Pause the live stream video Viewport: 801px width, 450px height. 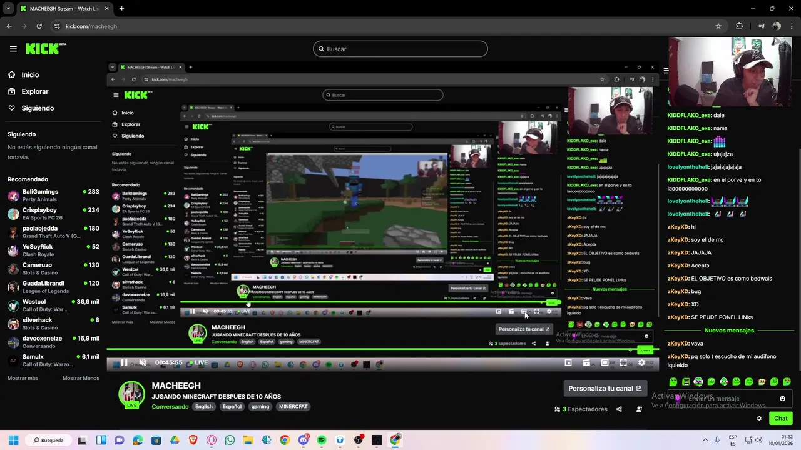[x=124, y=362]
